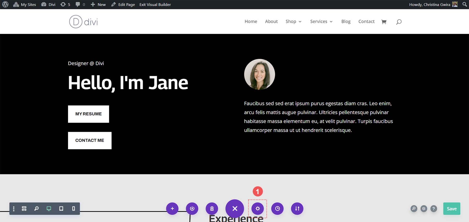Open page settings gear icon
This screenshot has width=469, height=222.
257,209
